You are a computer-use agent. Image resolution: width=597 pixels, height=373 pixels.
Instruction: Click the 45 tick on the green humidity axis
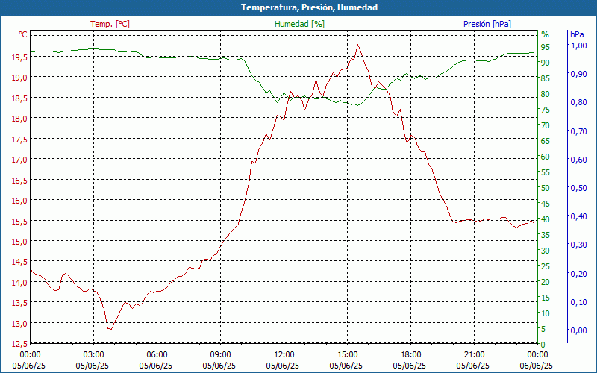(545, 204)
